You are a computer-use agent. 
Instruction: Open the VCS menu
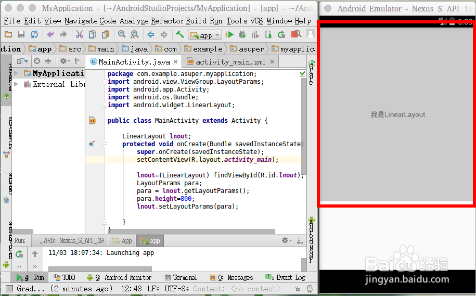tap(257, 21)
